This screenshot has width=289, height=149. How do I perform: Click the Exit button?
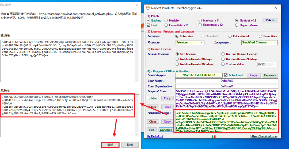tap(152, 130)
